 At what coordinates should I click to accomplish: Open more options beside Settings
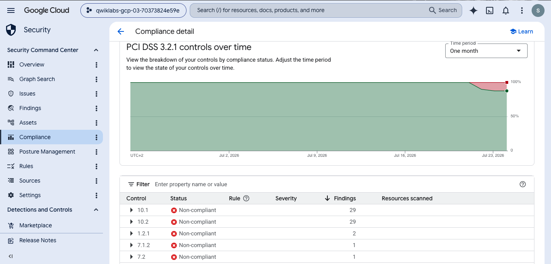tap(96, 195)
